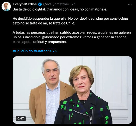
Task: Click the paragraph starting 'A todas las personas'
Action: coord(72,37)
